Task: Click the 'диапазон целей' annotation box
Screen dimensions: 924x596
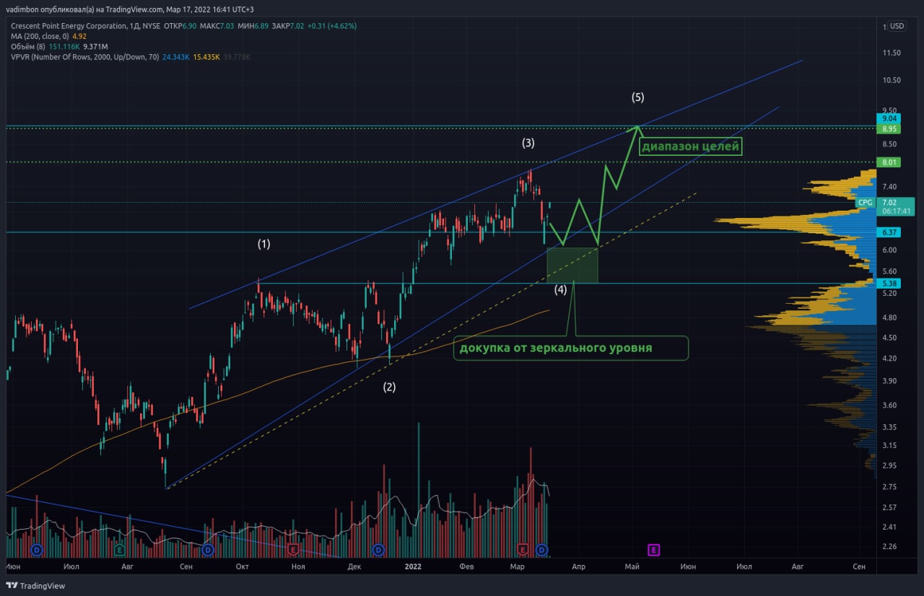Action: tap(691, 146)
